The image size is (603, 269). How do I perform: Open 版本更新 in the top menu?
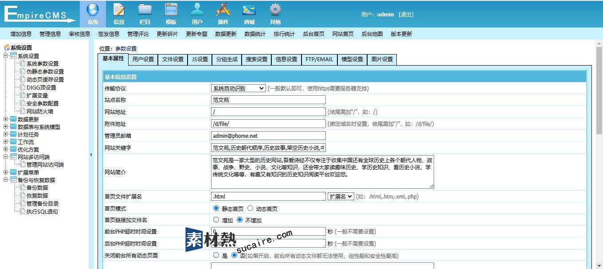401,34
